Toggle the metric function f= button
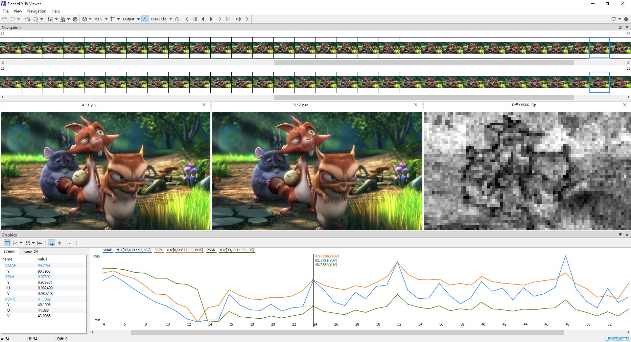The height and width of the screenshot is (342, 631). pos(145,19)
